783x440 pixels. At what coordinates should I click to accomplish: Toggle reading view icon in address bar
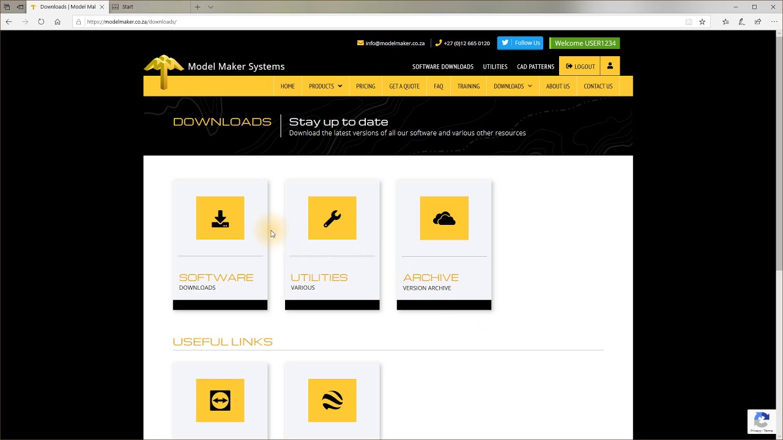pos(689,21)
